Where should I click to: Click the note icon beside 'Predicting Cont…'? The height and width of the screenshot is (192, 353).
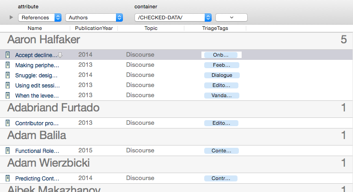tap(7, 178)
